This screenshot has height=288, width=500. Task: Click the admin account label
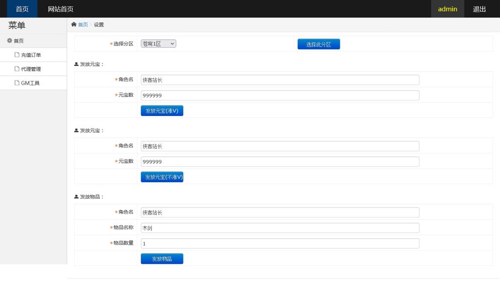447,8
